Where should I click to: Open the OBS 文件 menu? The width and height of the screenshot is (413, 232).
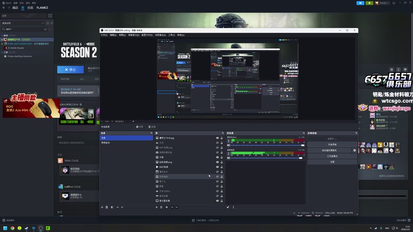(104, 35)
